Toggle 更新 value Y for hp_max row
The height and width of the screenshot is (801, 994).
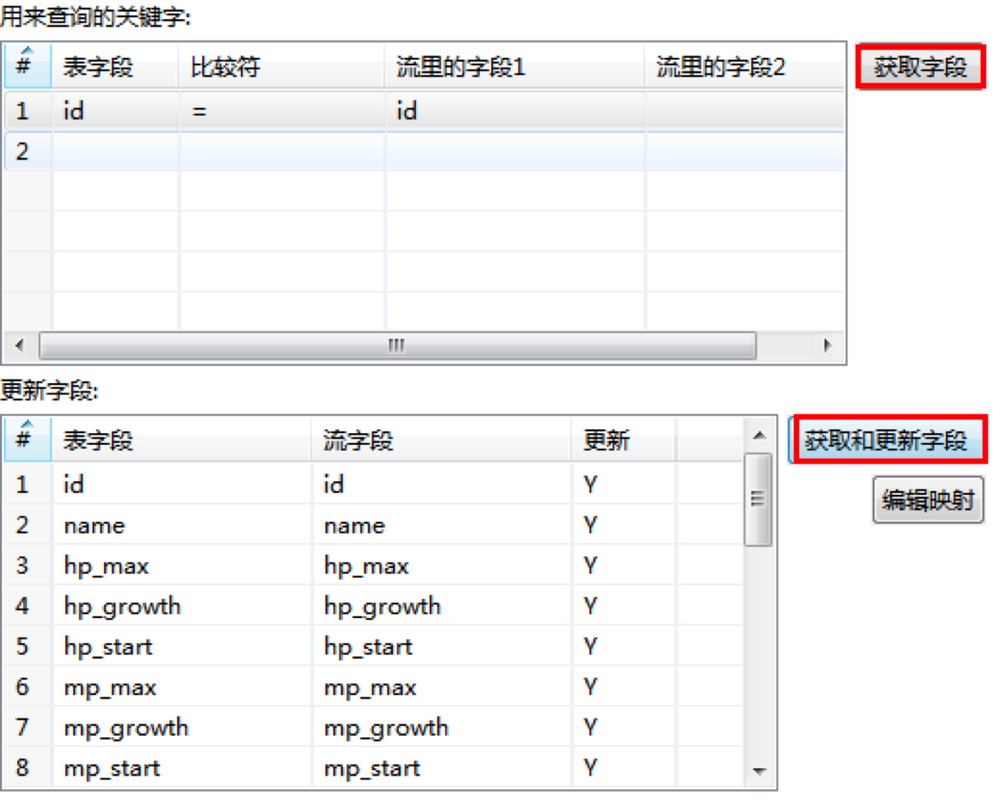[624, 565]
